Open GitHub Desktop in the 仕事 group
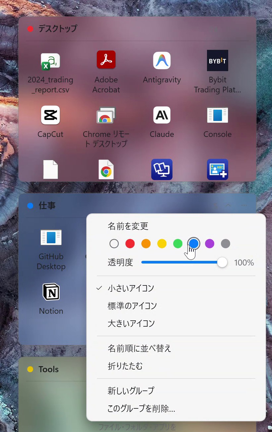Screen dimensions: 272x432 [51, 237]
